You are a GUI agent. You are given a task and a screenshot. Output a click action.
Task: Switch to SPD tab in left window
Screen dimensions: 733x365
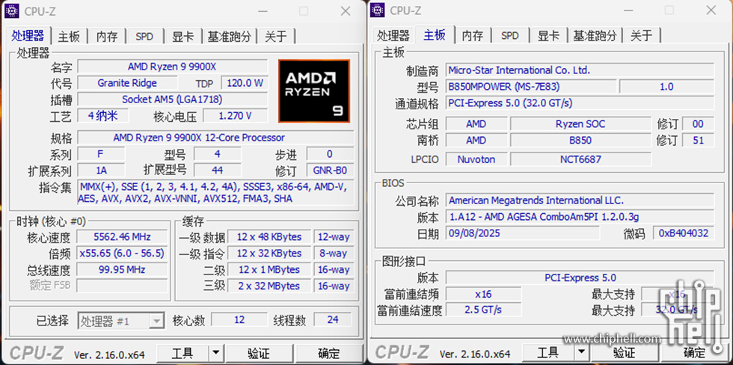coord(144,36)
